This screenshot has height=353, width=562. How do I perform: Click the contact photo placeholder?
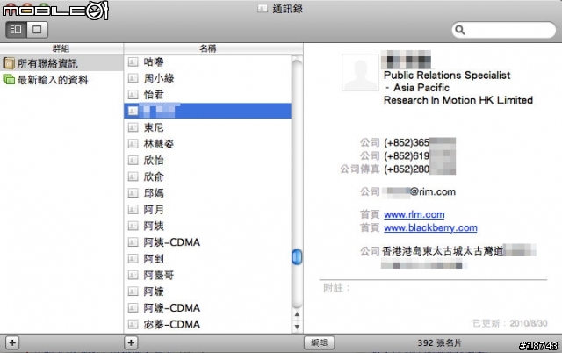[360, 72]
